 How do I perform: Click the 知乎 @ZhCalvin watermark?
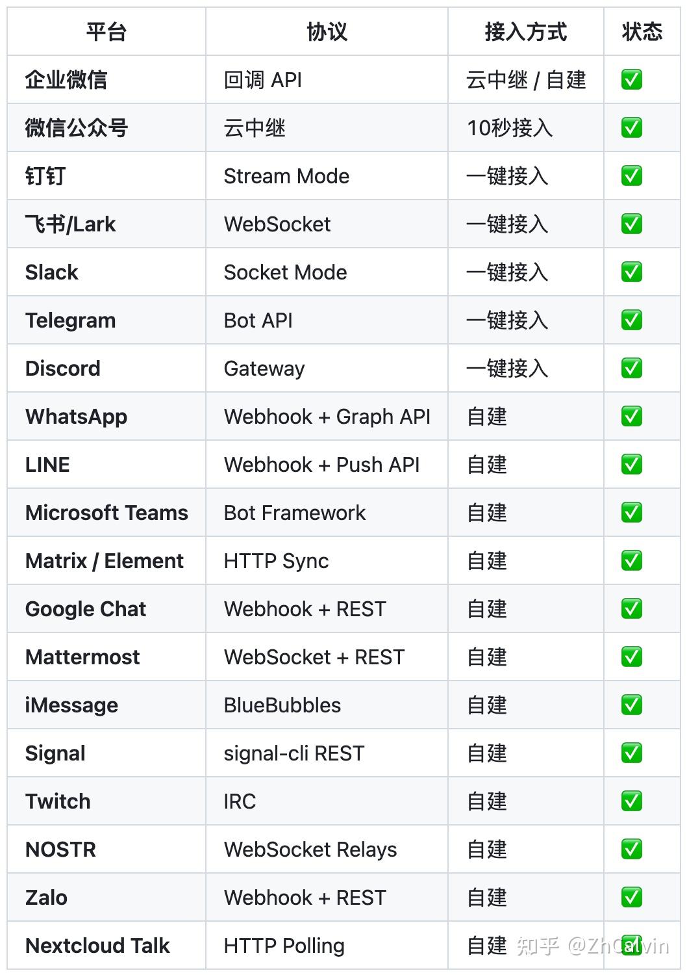point(592,946)
